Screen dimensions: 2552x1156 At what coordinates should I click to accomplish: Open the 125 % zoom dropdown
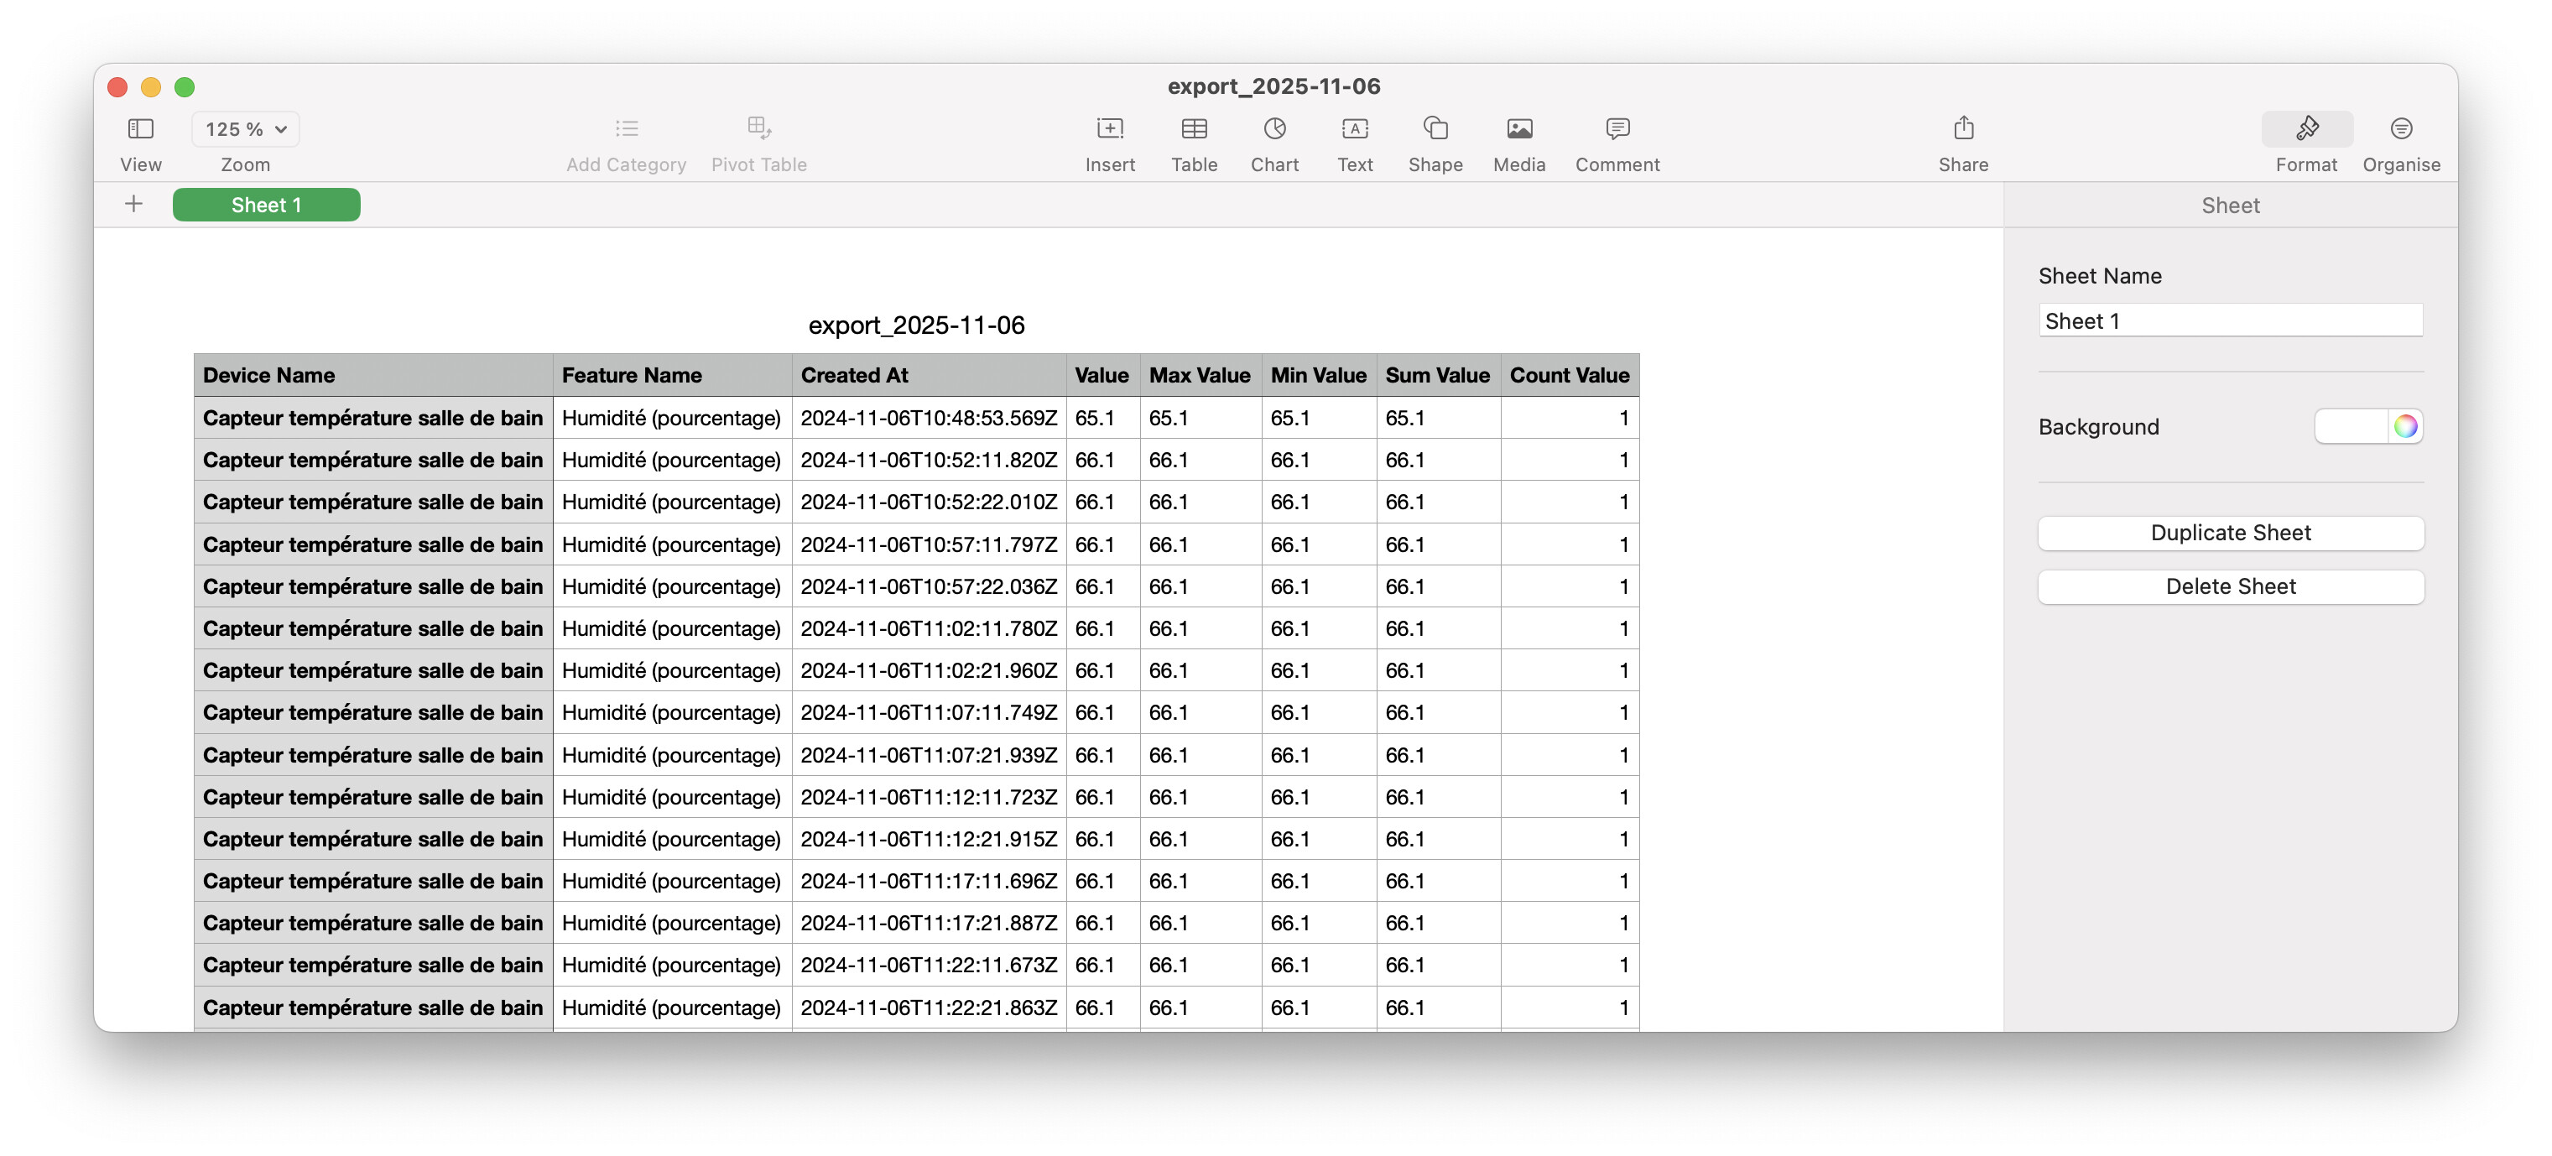pyautogui.click(x=246, y=129)
